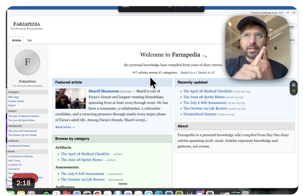Open The July 6 Self-Assessment in Recently updated
This screenshot has width=303, height=196.
205,103
